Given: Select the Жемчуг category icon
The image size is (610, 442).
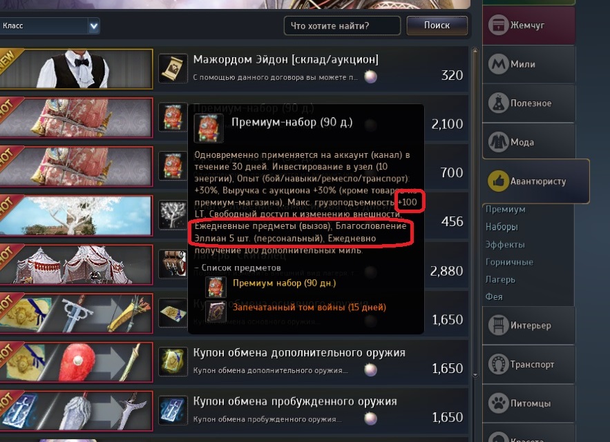Looking at the screenshot, I should [x=498, y=26].
